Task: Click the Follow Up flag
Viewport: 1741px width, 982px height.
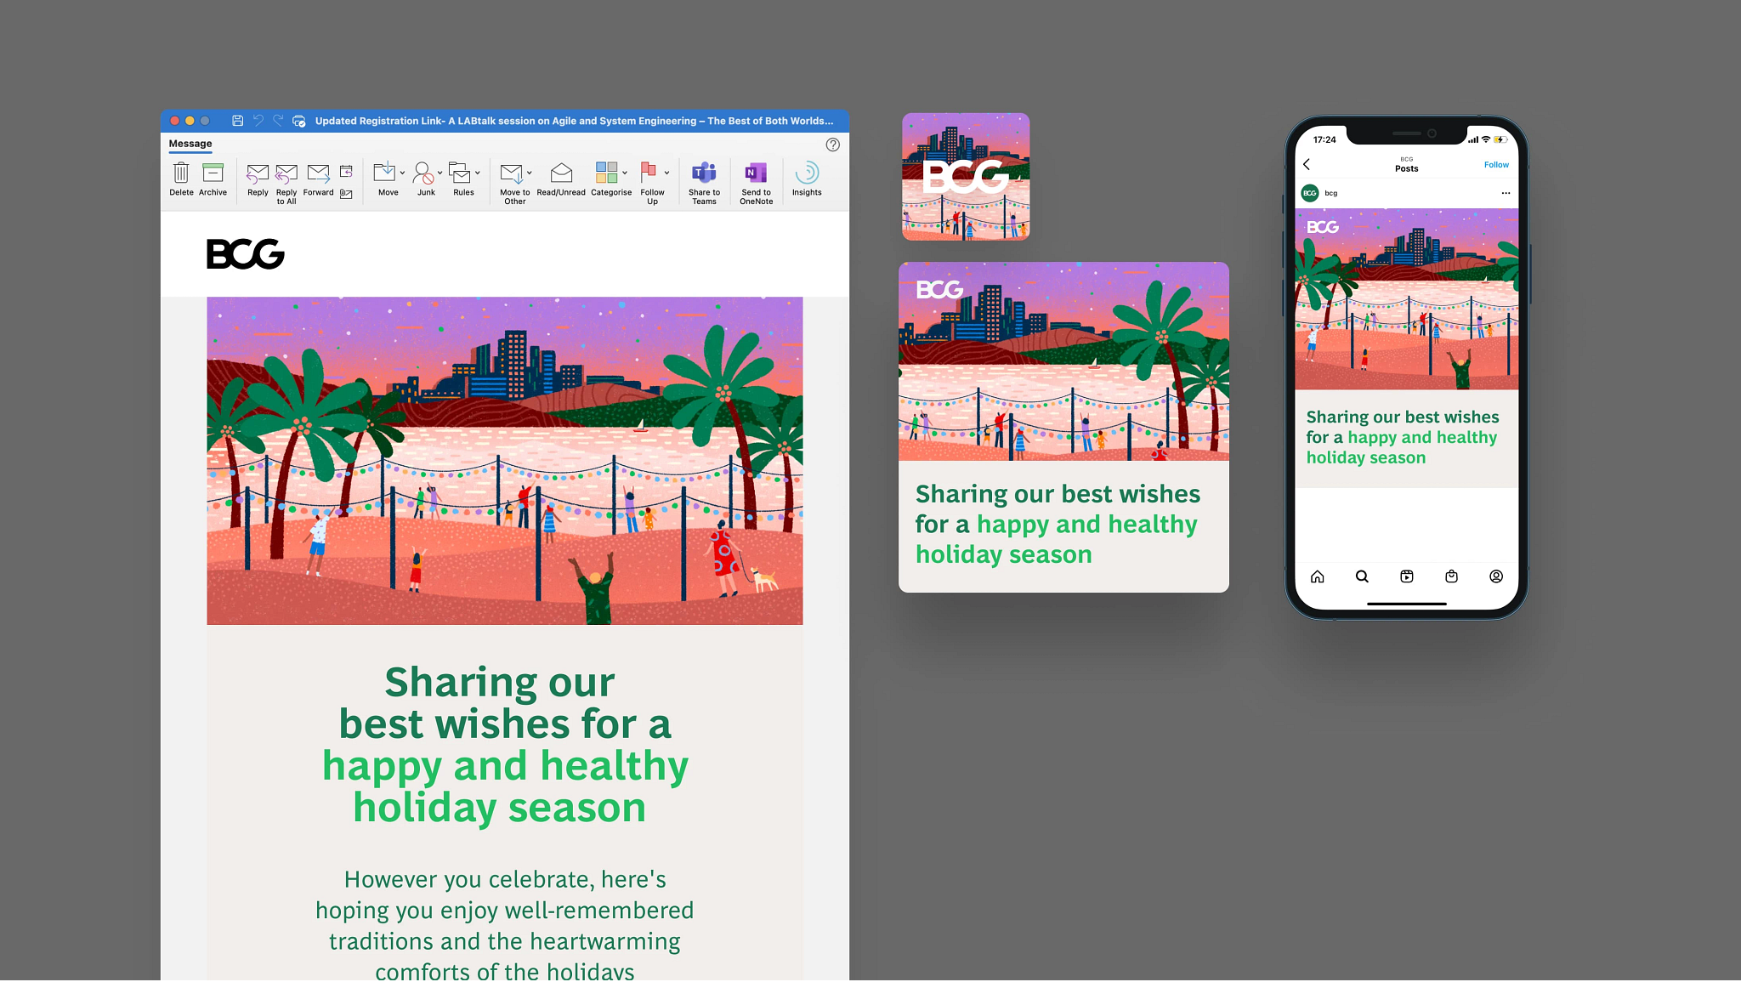Action: click(x=649, y=173)
